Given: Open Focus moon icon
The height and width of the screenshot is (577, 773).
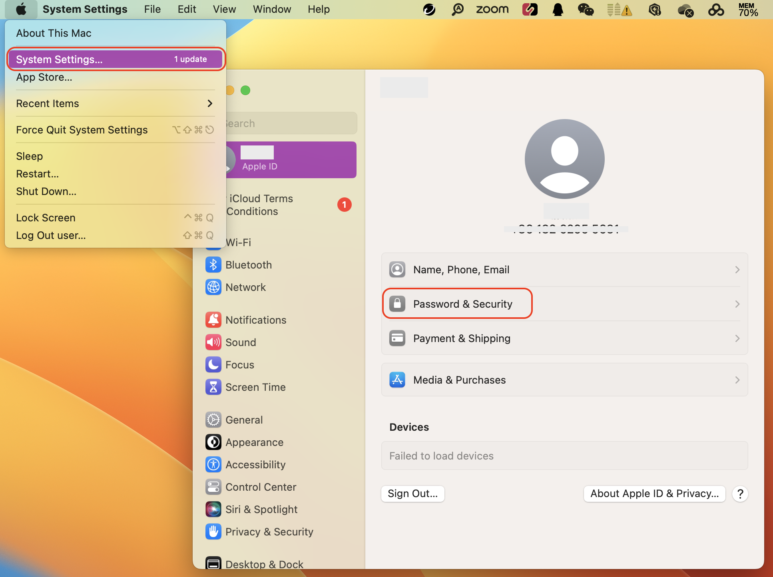Looking at the screenshot, I should [x=213, y=364].
